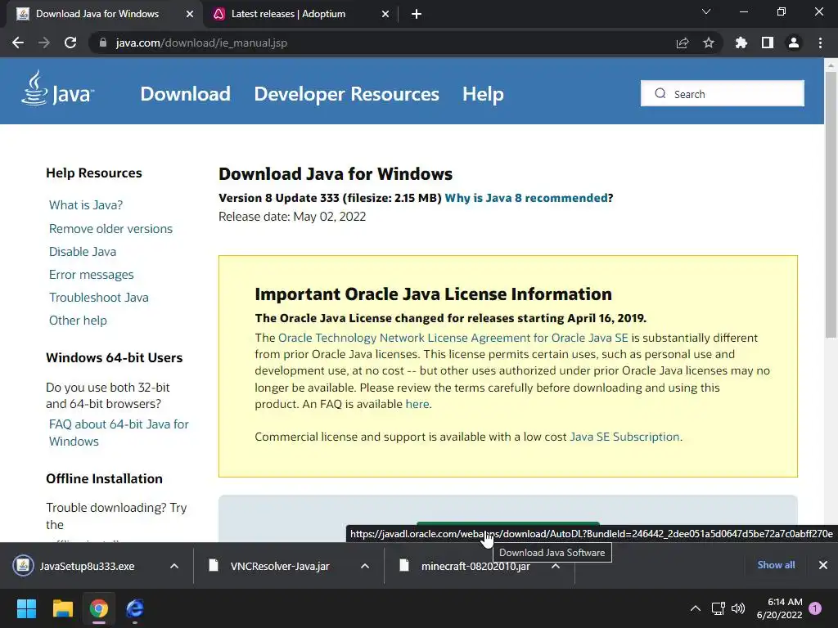The width and height of the screenshot is (838, 628).
Task: Open Remove older versions link
Action: (110, 229)
